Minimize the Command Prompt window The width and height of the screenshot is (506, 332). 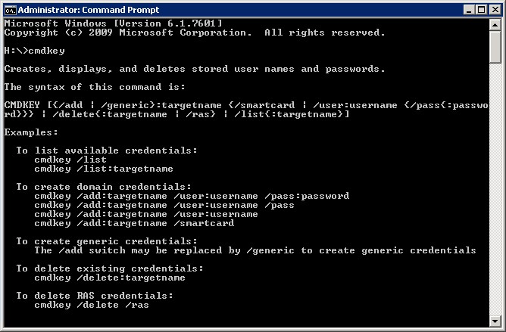(x=467, y=10)
